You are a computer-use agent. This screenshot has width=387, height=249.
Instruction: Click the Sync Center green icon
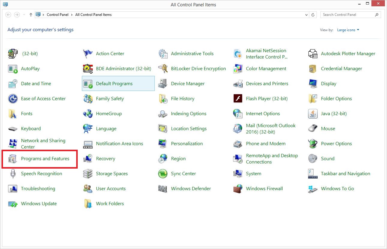[x=163, y=174]
